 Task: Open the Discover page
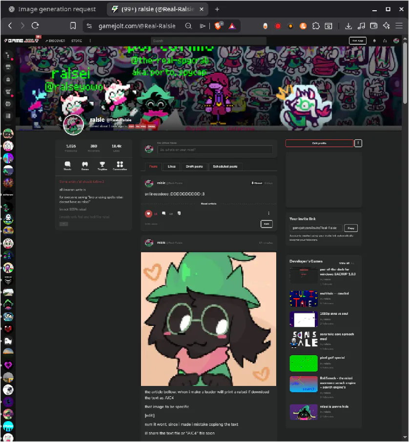(x=55, y=41)
